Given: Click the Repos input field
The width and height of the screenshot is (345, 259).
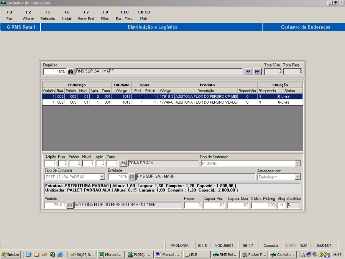Looking at the screenshot, I should 192,205.
